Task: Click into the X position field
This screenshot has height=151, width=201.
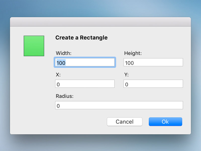Action: (x=85, y=84)
